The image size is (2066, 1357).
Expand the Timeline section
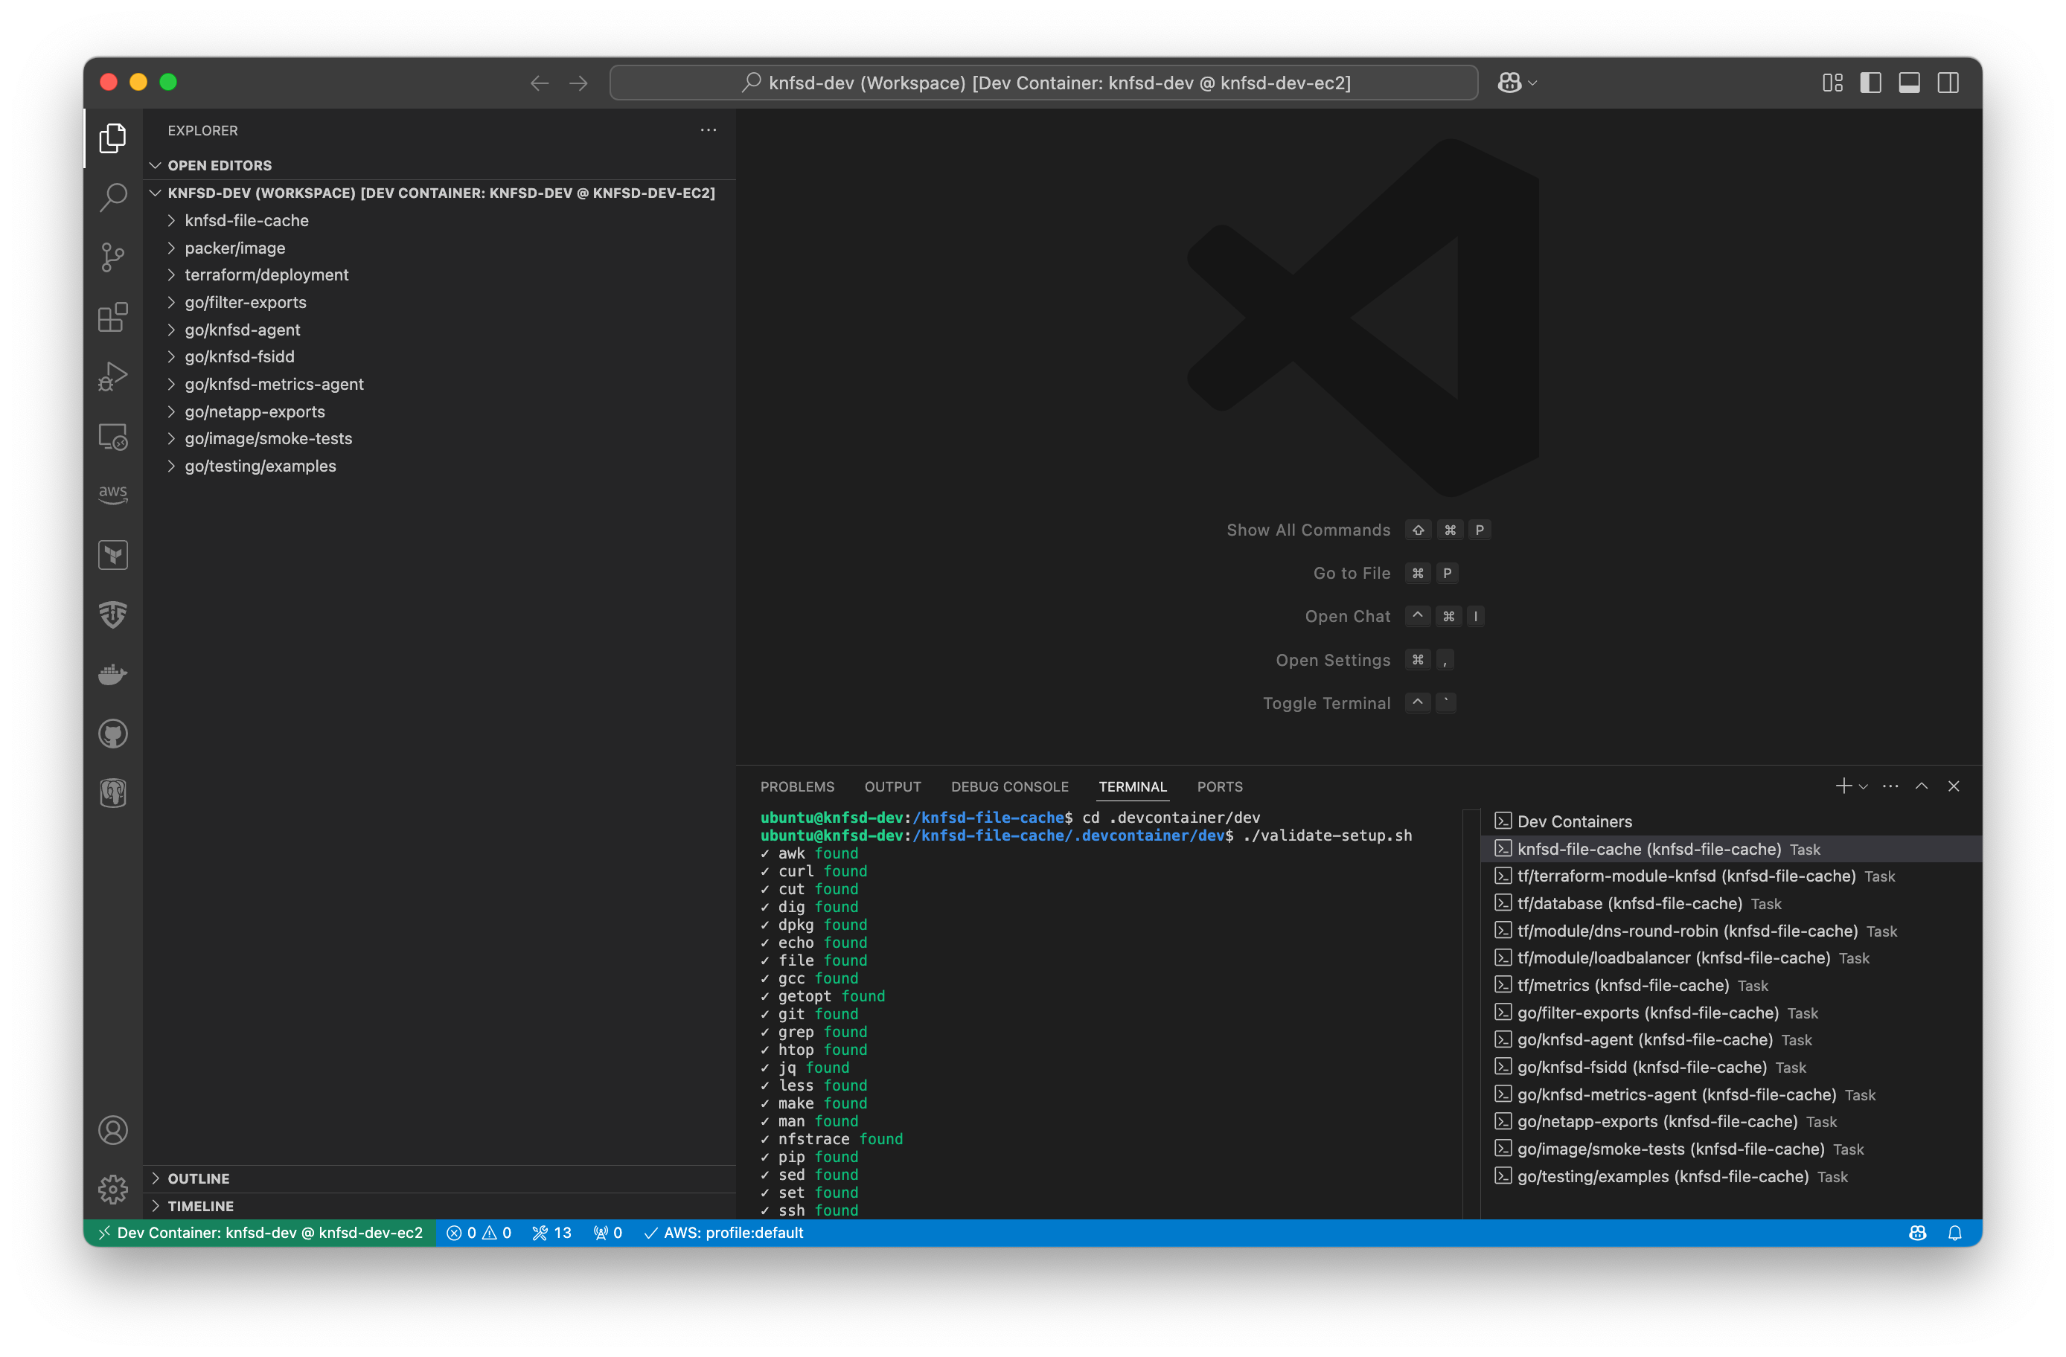tap(440, 1207)
